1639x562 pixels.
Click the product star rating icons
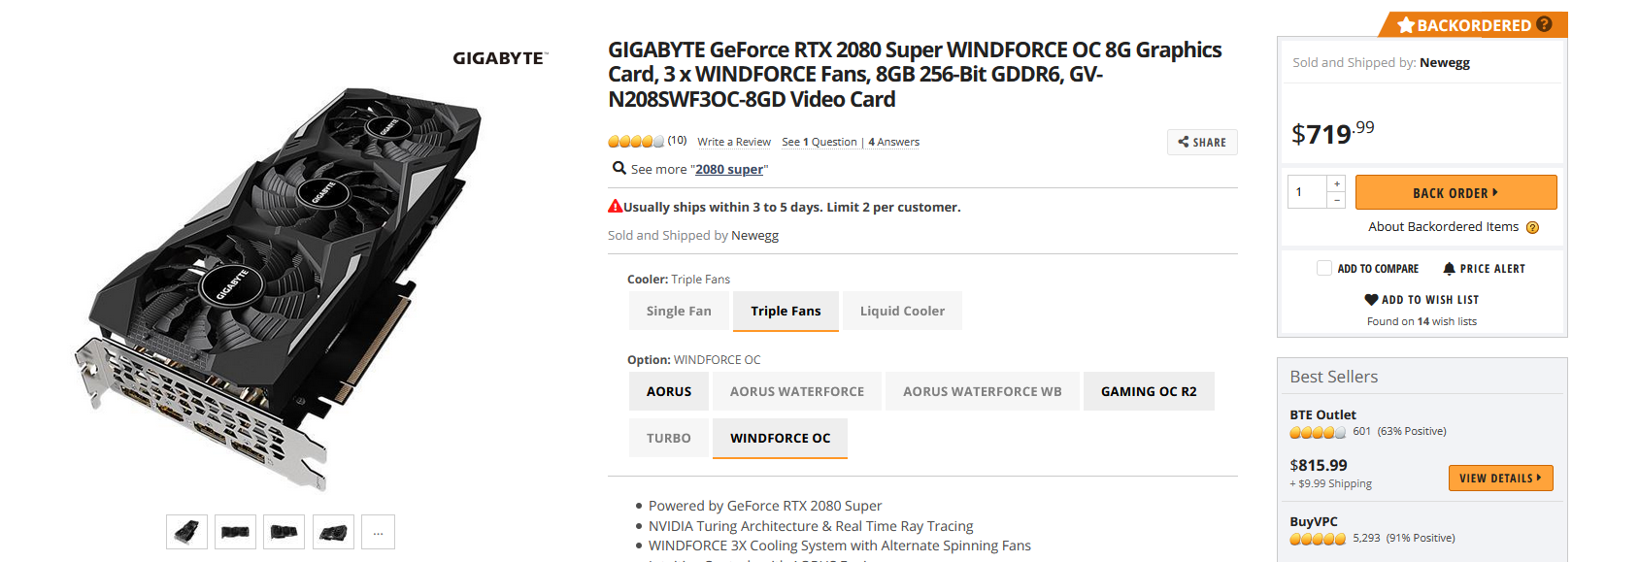pos(636,142)
